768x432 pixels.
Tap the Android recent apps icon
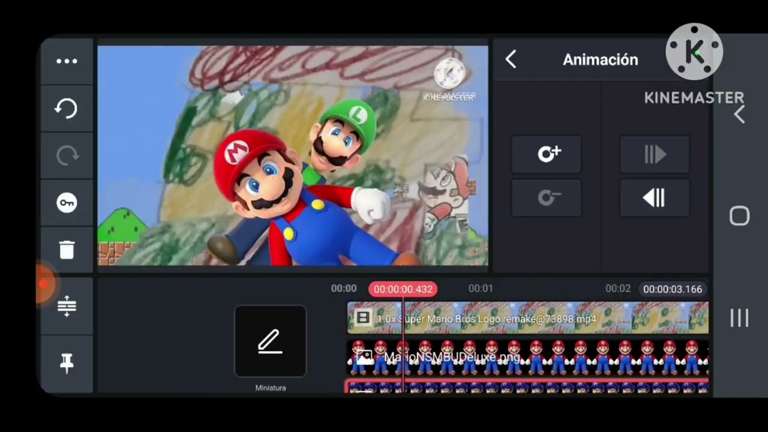[739, 318]
